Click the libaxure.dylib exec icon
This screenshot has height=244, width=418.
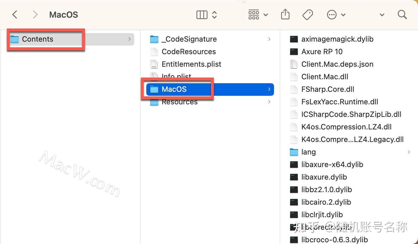(294, 177)
